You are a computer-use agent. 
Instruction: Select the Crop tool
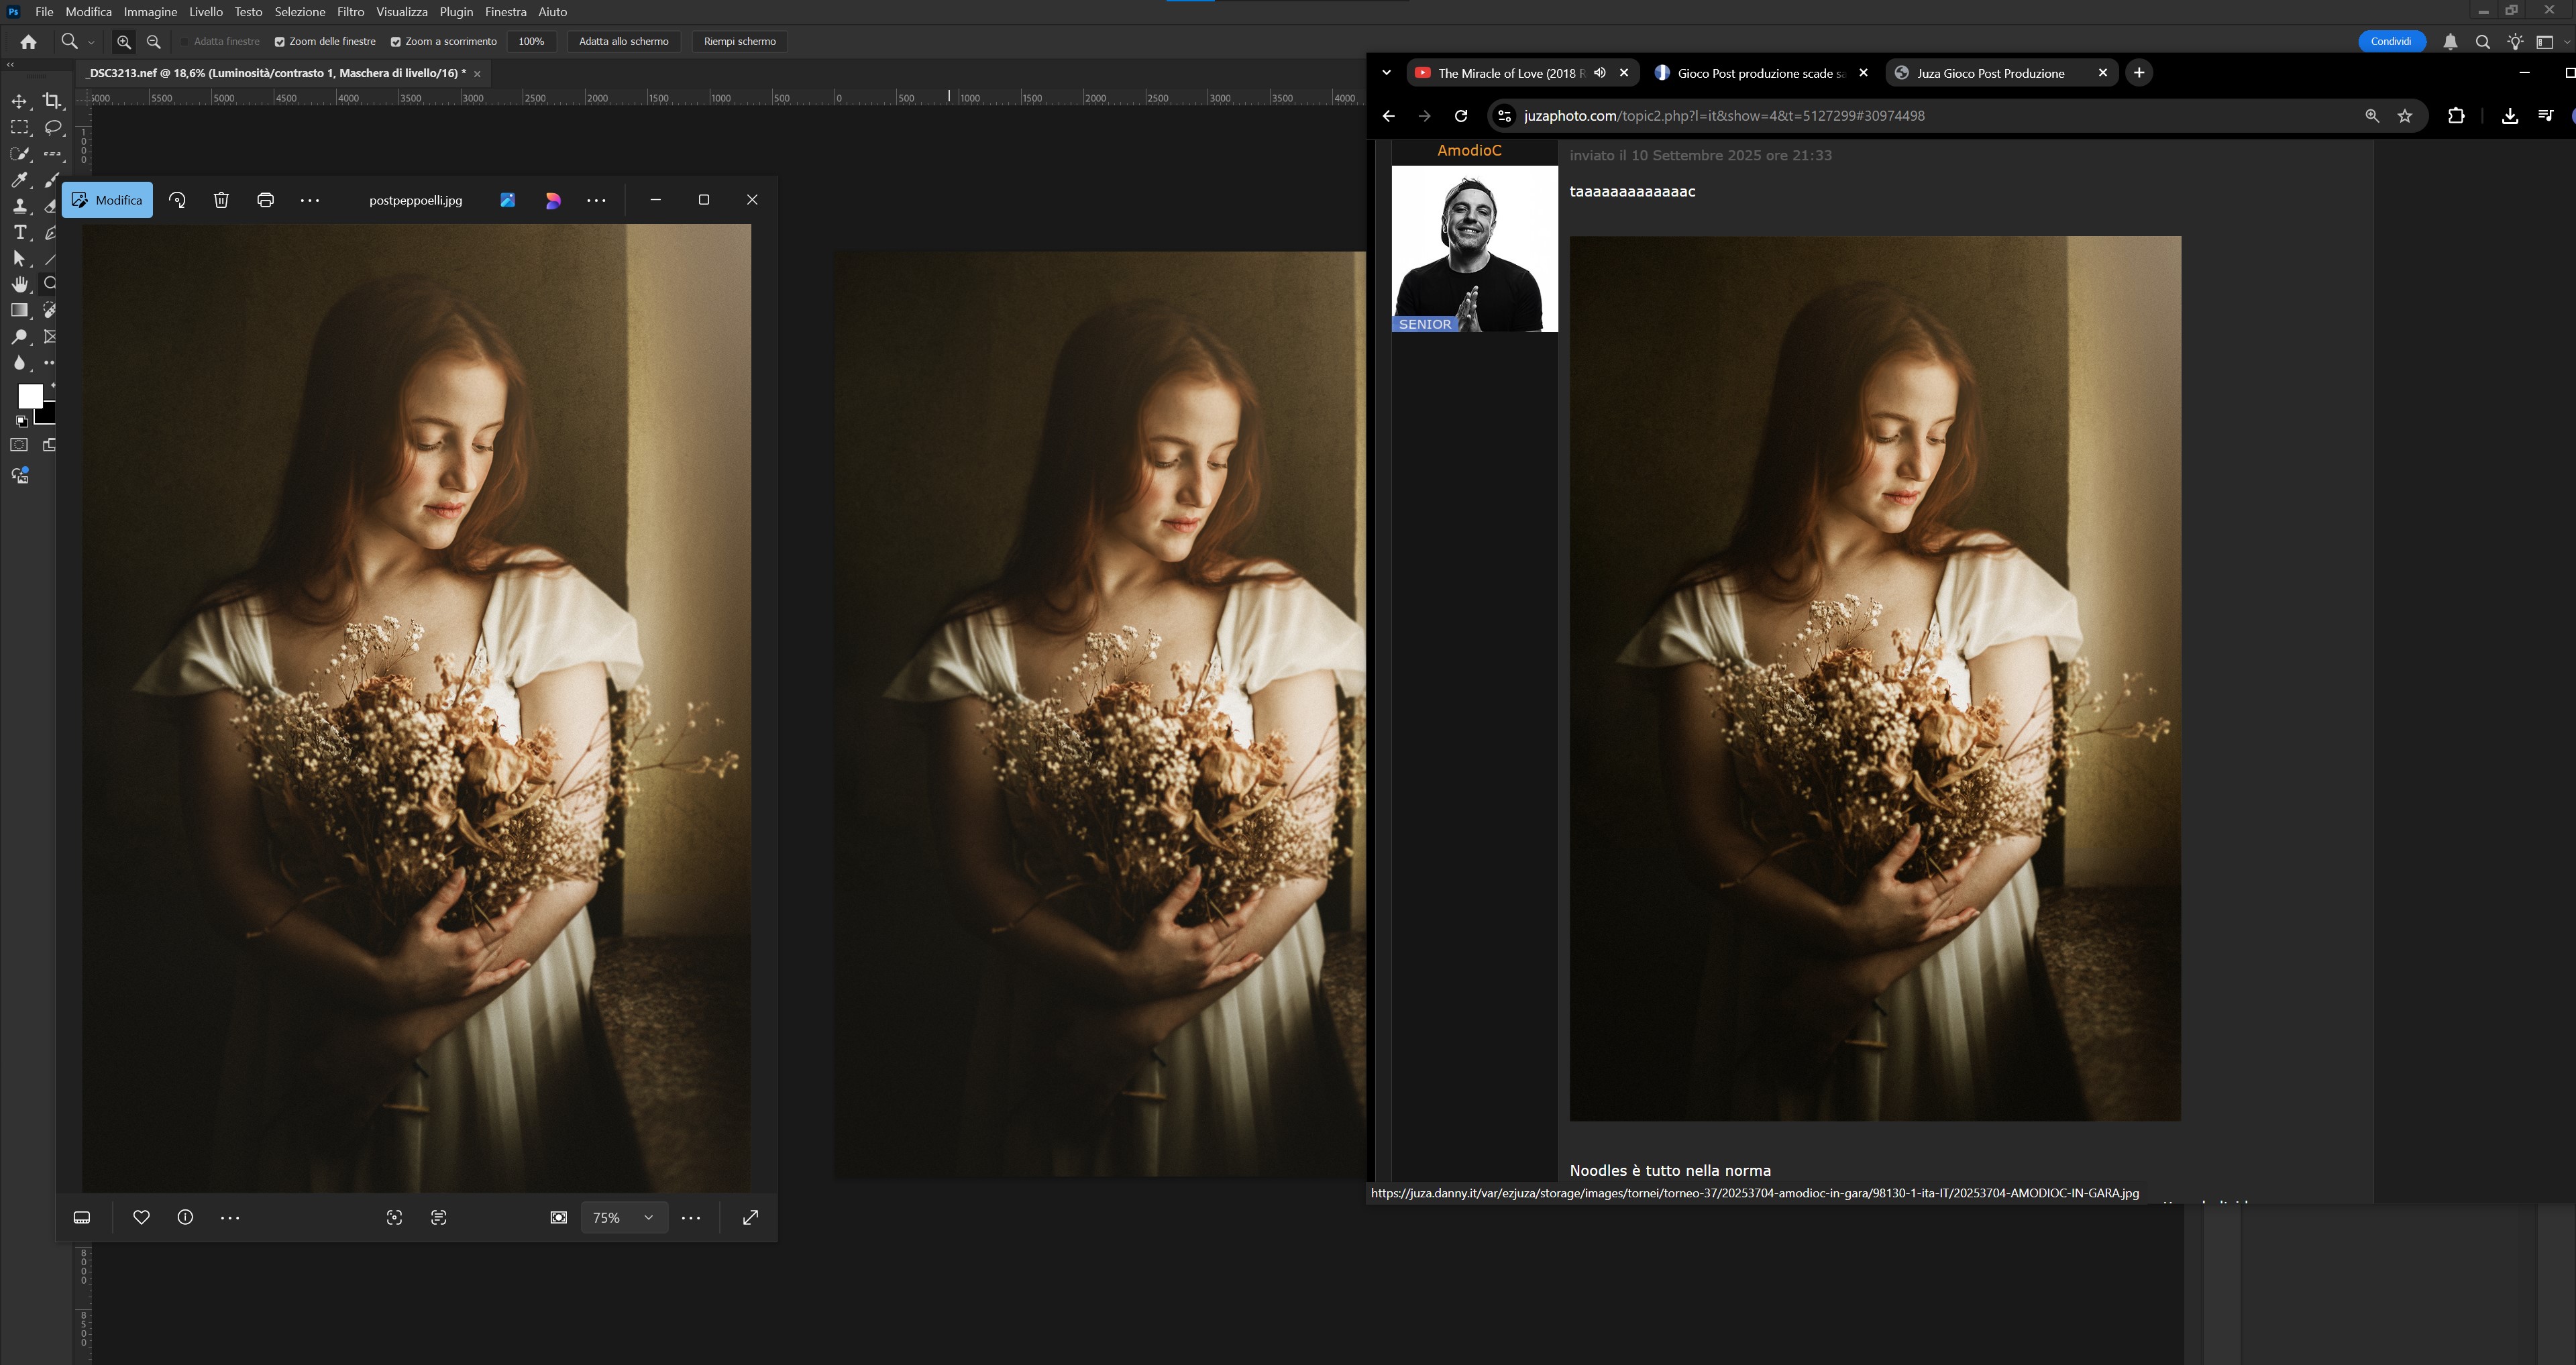(x=52, y=101)
